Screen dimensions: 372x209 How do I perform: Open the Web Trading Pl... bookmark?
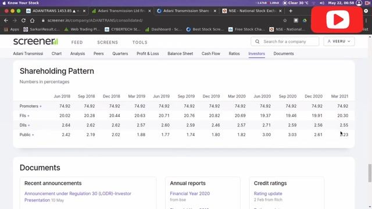tap(82, 30)
